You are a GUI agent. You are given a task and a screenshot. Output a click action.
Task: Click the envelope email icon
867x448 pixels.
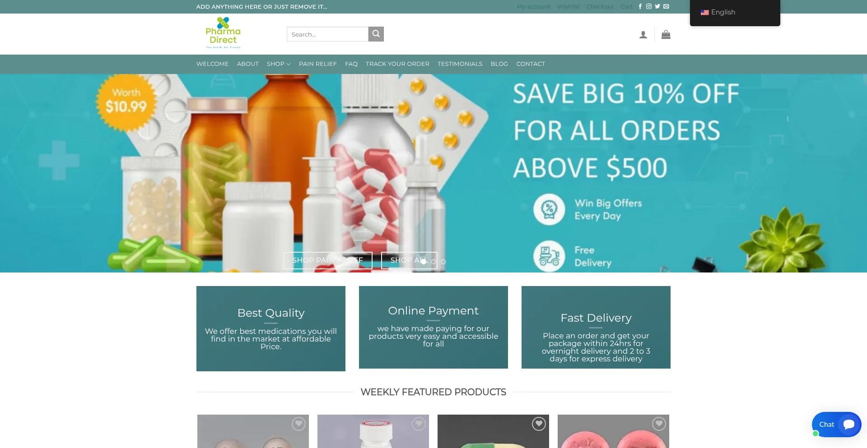666,6
